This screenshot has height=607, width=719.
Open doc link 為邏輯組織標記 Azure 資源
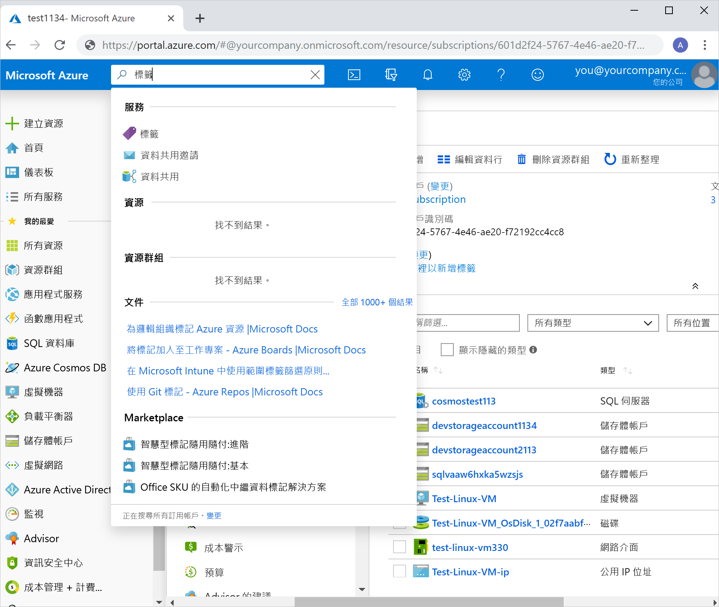(x=222, y=329)
